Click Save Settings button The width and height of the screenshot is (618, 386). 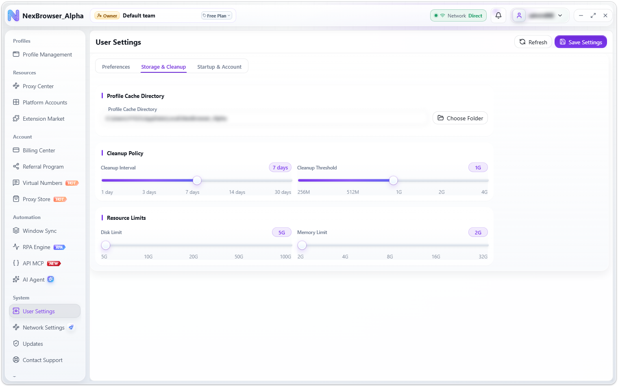tap(581, 42)
